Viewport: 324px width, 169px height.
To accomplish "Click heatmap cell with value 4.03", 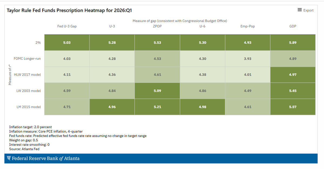I will pos(67,59).
